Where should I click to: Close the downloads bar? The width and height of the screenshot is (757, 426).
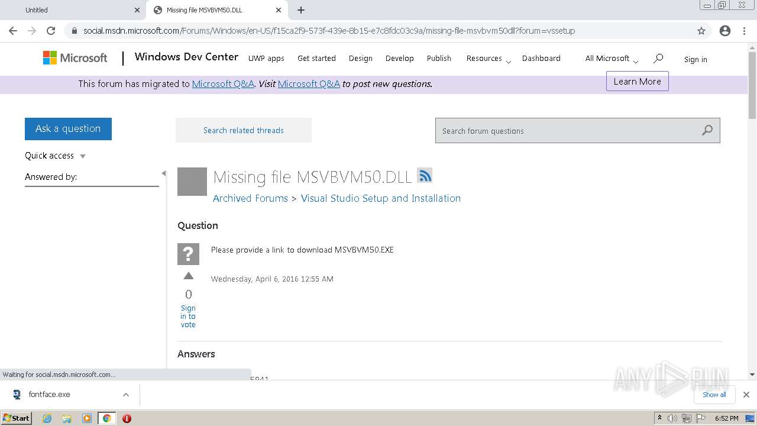pos(746,395)
